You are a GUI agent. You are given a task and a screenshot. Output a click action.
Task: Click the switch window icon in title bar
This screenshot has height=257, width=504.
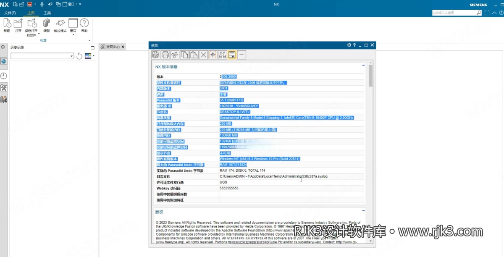tap(58, 4)
